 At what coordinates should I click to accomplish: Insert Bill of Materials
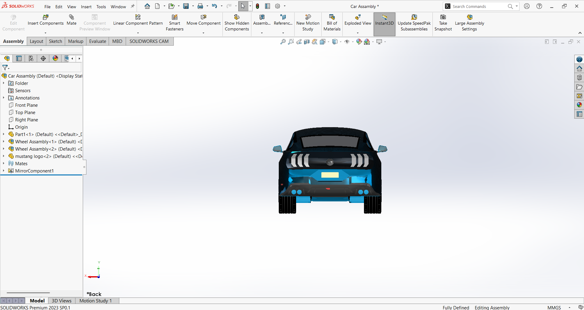coord(332,23)
